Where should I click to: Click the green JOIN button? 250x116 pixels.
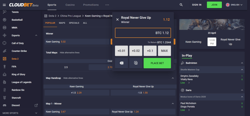tap(214, 5)
